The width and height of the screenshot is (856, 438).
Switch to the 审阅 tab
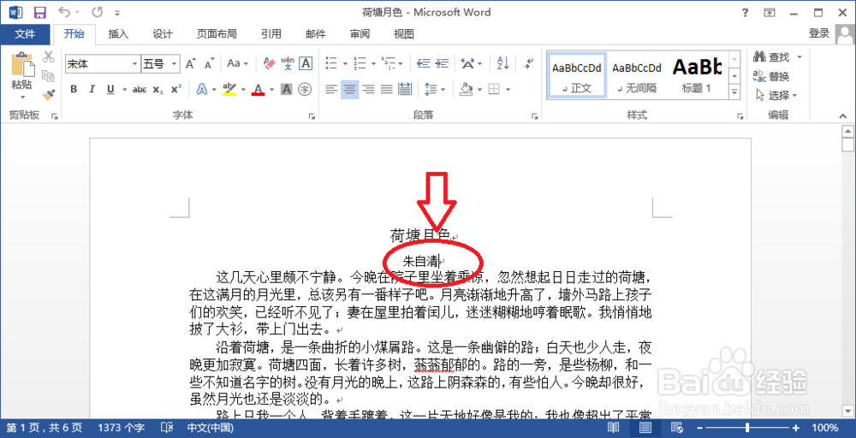pyautogui.click(x=360, y=34)
